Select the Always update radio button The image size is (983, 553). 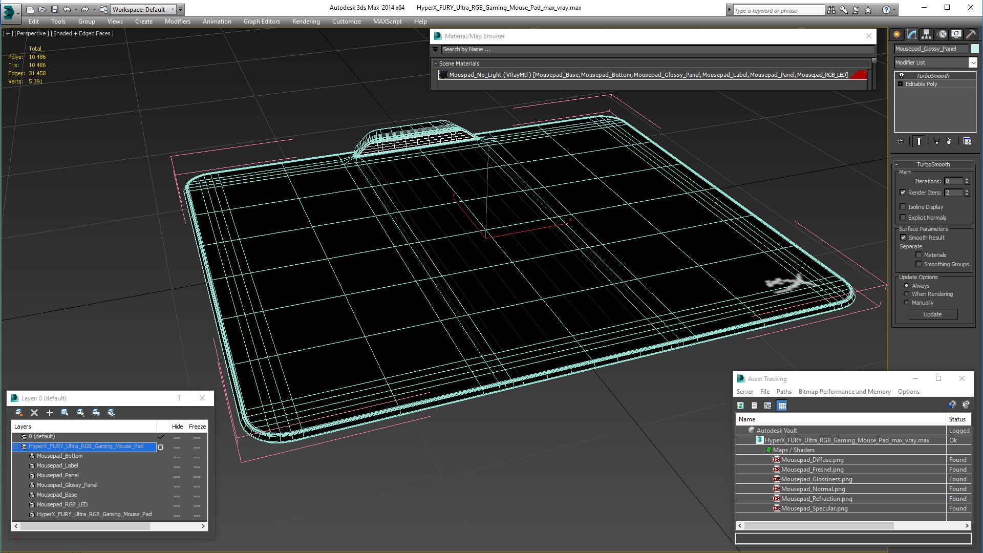tap(907, 286)
